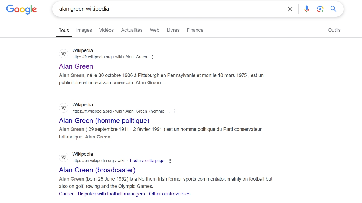Click the 'Wikipédia' site name above Alan_Green URL

(x=83, y=50)
